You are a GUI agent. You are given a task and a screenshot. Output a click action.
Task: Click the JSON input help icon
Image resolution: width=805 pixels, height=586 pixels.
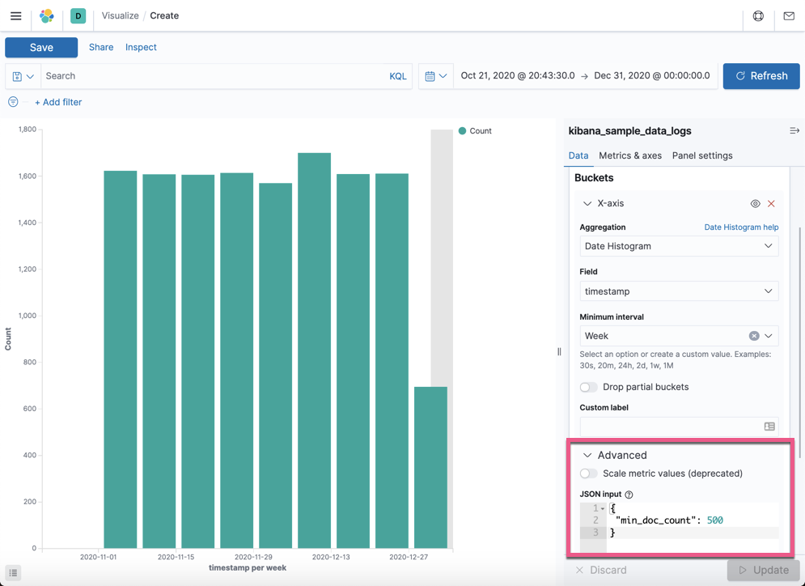tap(629, 495)
